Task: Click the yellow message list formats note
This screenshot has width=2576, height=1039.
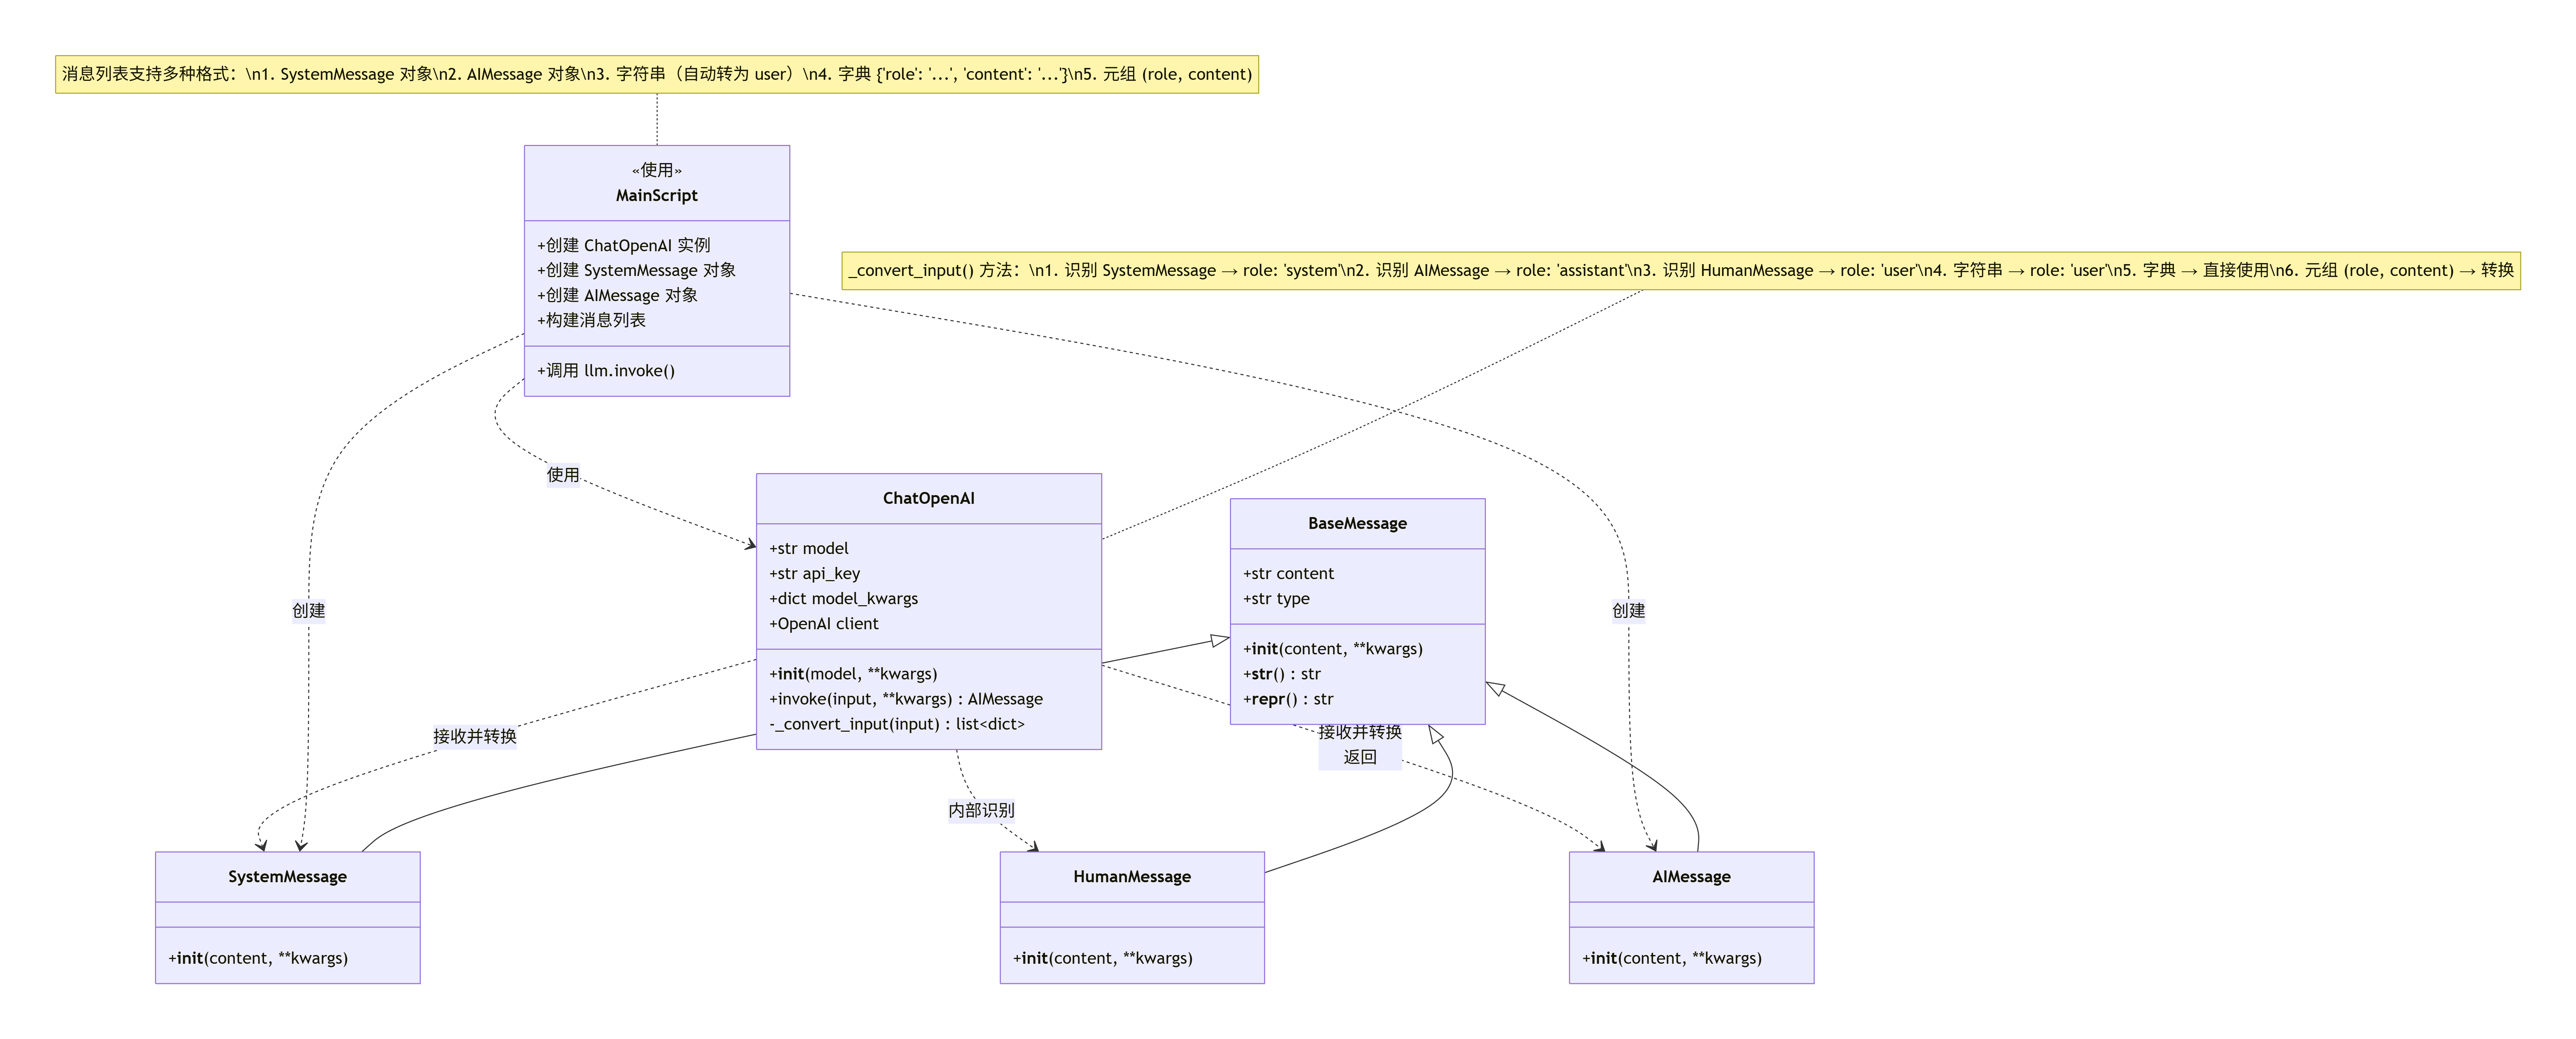Action: [656, 74]
